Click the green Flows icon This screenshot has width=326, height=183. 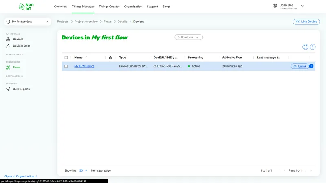click(x=8, y=68)
